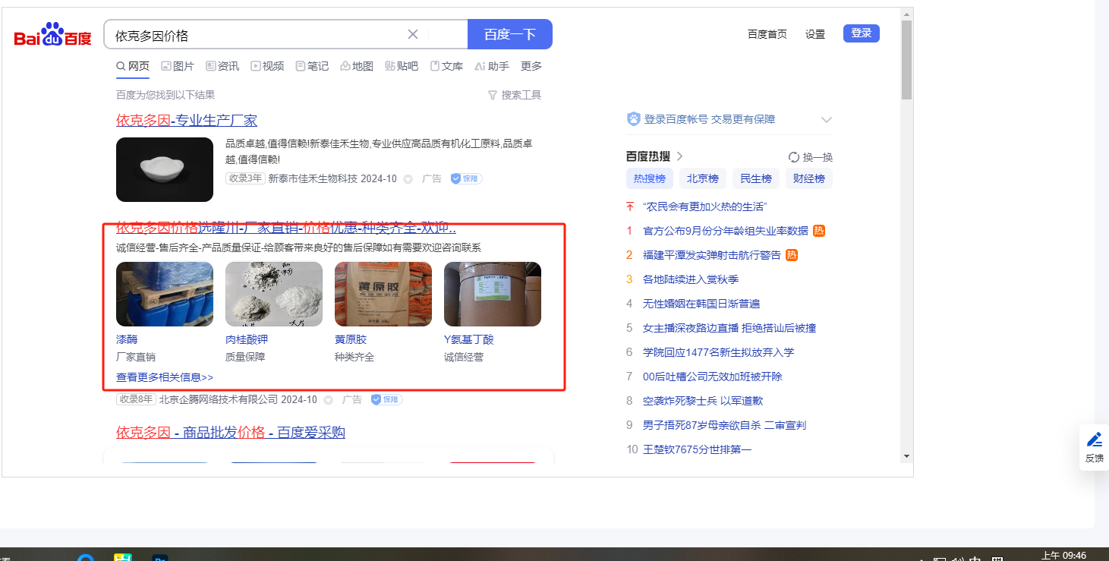
Task: Switch to the 笔记 tab
Action: click(312, 66)
